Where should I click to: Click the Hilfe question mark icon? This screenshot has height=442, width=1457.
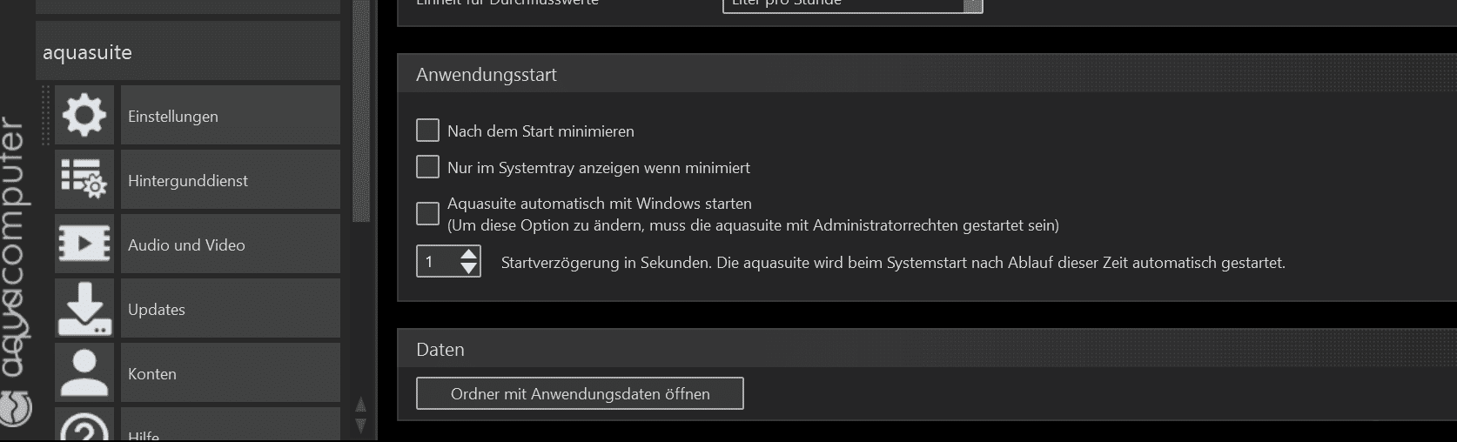84,427
